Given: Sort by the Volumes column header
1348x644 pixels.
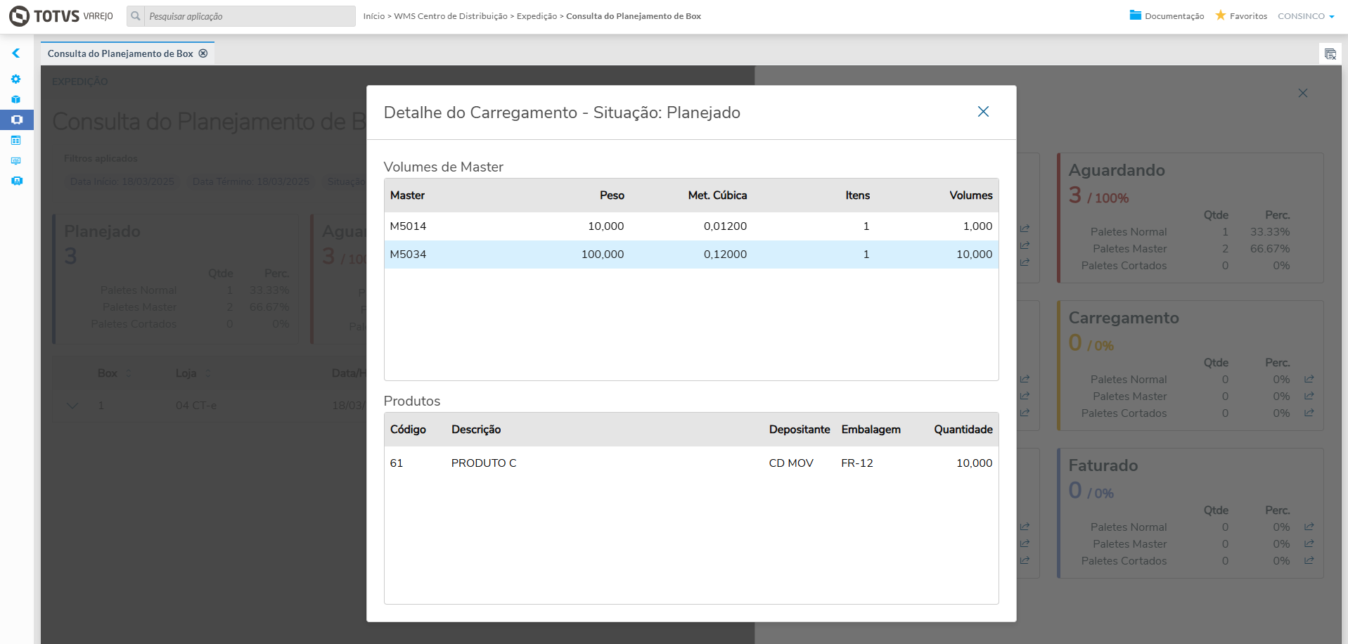Looking at the screenshot, I should coord(970,195).
